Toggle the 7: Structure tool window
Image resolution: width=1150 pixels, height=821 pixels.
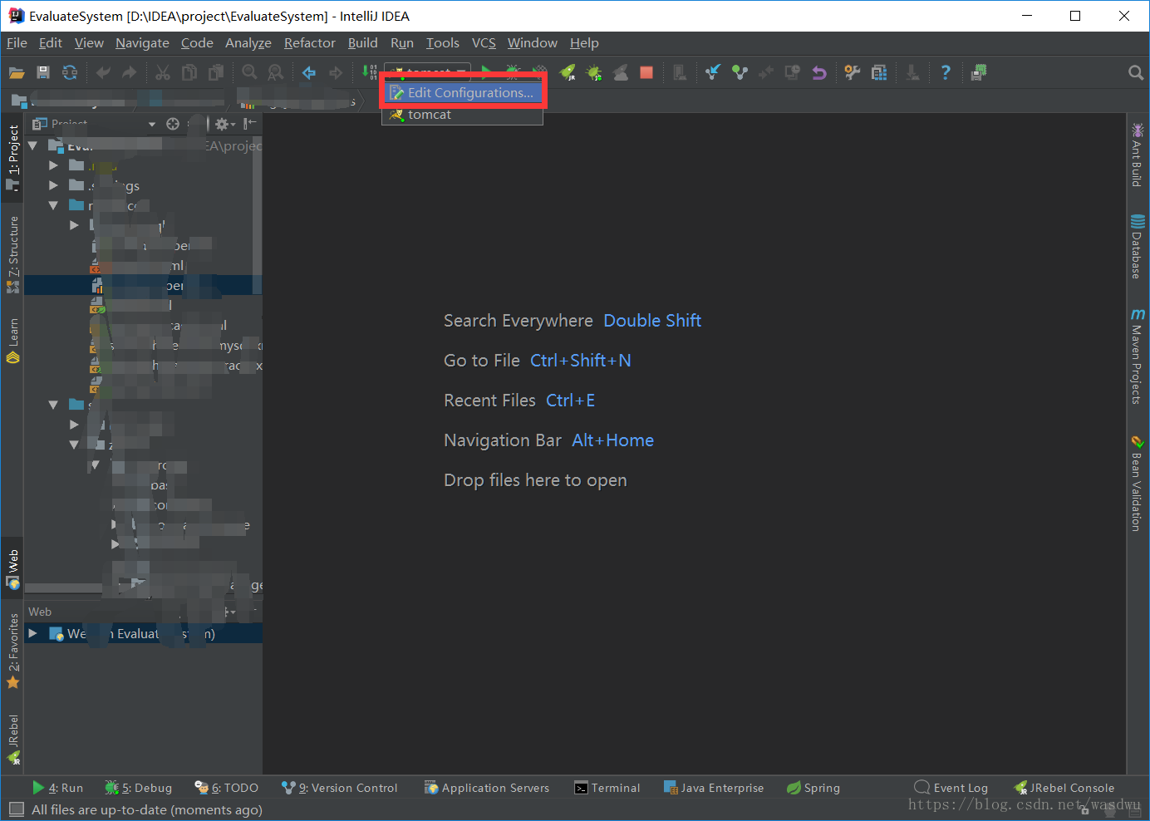12,255
